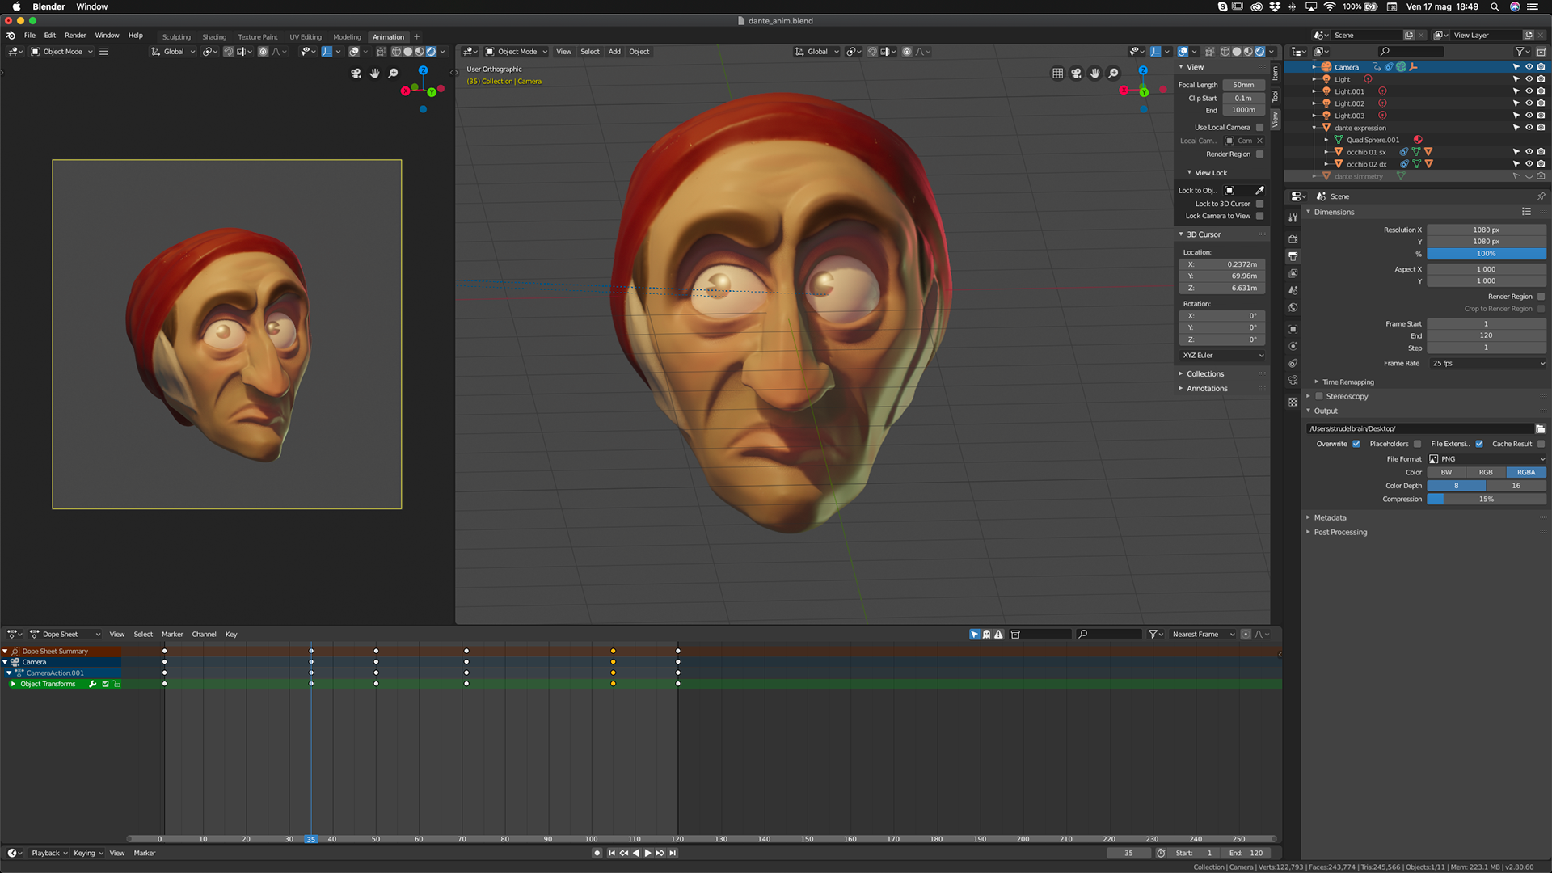Open Spotlight search in macOS menu bar
This screenshot has height=873, width=1552.
1495,6
